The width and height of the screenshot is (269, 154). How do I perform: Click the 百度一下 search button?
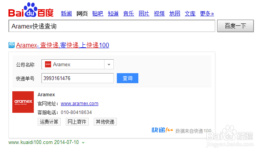(x=235, y=26)
